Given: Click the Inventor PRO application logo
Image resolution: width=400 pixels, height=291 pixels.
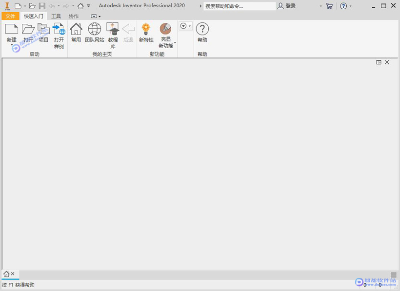Looking at the screenshot, I should pyautogui.click(x=7, y=6).
